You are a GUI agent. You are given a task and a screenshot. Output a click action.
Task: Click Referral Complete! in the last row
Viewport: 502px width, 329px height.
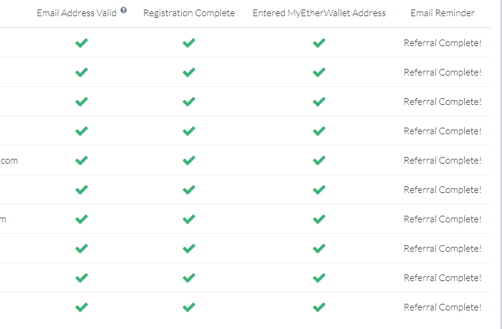pos(443,307)
